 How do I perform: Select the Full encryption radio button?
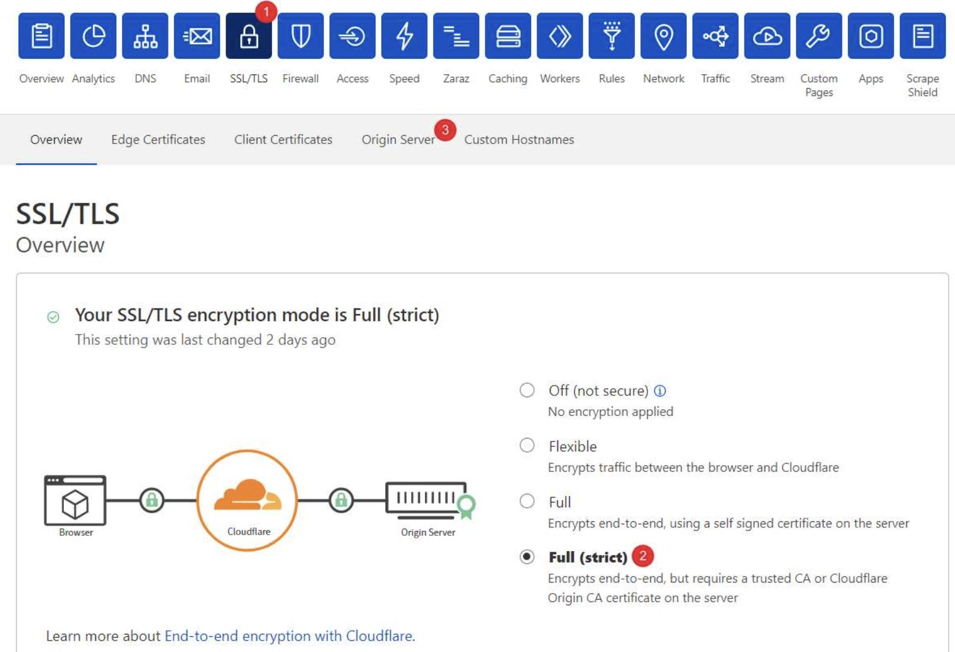pyautogui.click(x=527, y=501)
